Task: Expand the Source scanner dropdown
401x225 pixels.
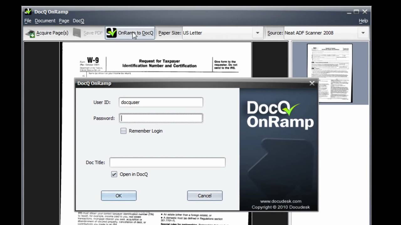Action: tap(363, 33)
